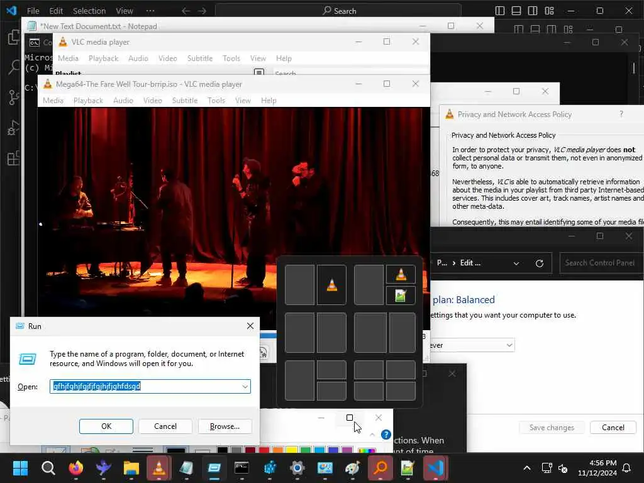Toggle VS Code bottom panel layout icon
The height and width of the screenshot is (483, 644).
516,11
